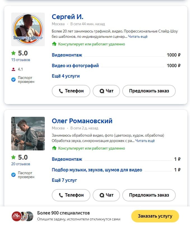Expand Сергей's description with Читать ещё
The image size is (190, 226).
(x=138, y=36)
